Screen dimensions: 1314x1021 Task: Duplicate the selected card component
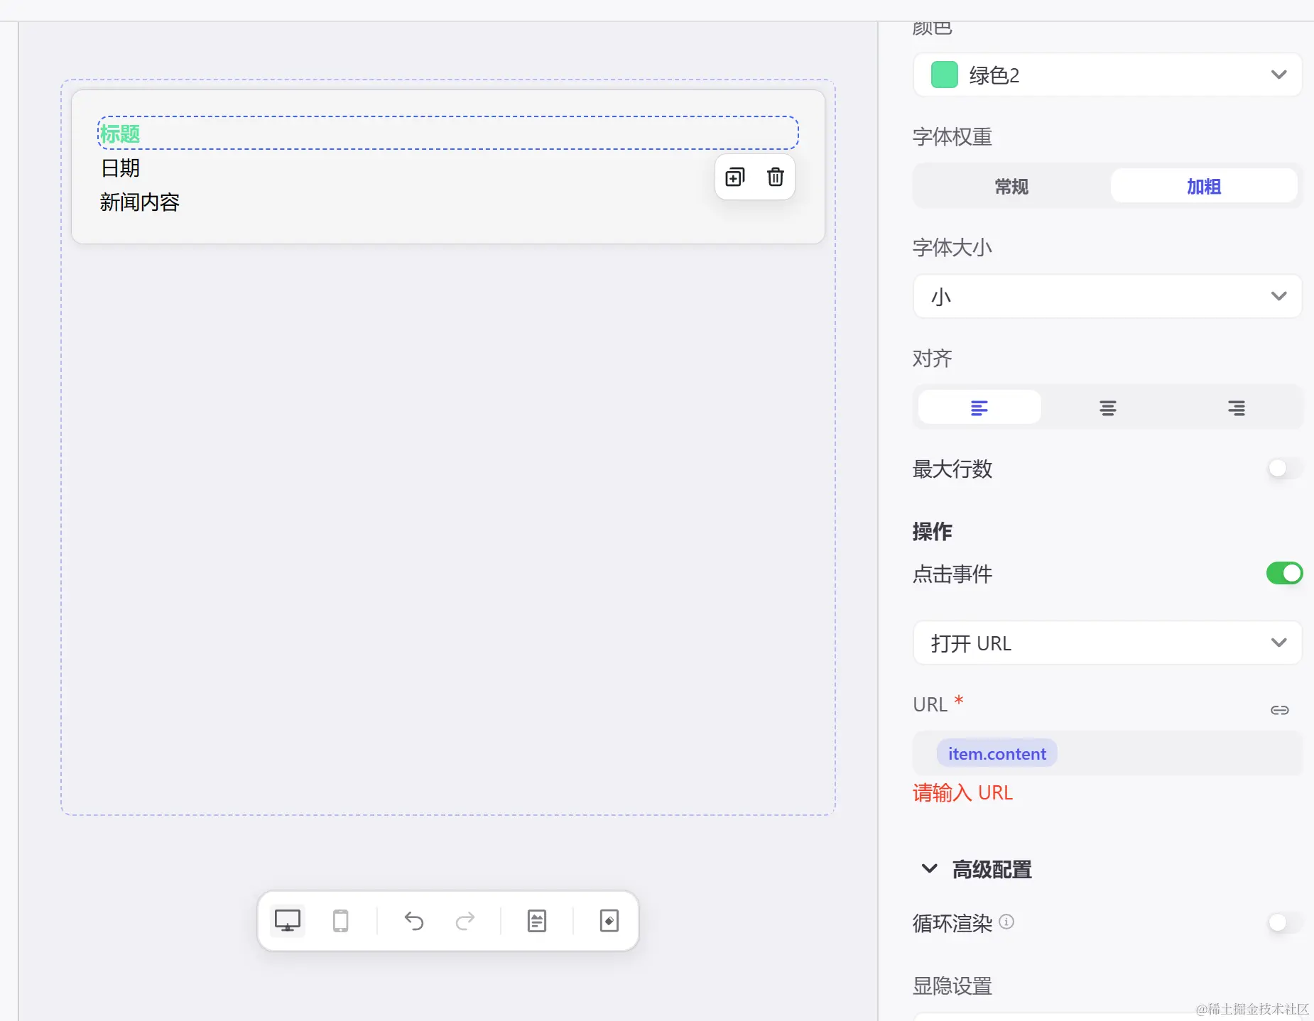[734, 178]
